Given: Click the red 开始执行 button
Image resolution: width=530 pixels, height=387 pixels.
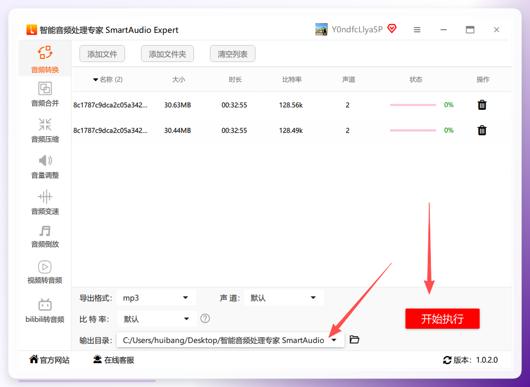Looking at the screenshot, I should 442,319.
